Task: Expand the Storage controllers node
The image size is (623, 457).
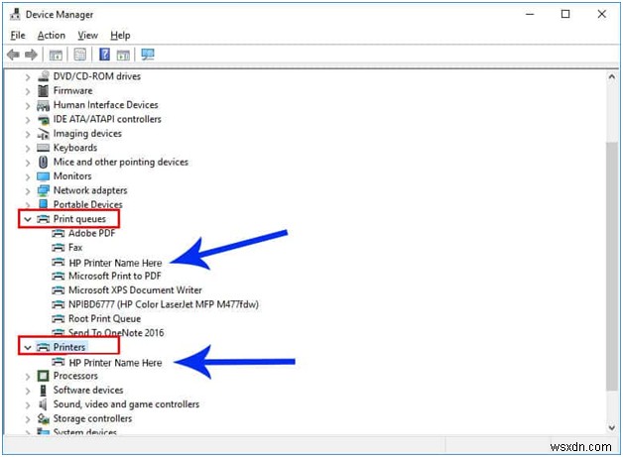Action: (28, 419)
